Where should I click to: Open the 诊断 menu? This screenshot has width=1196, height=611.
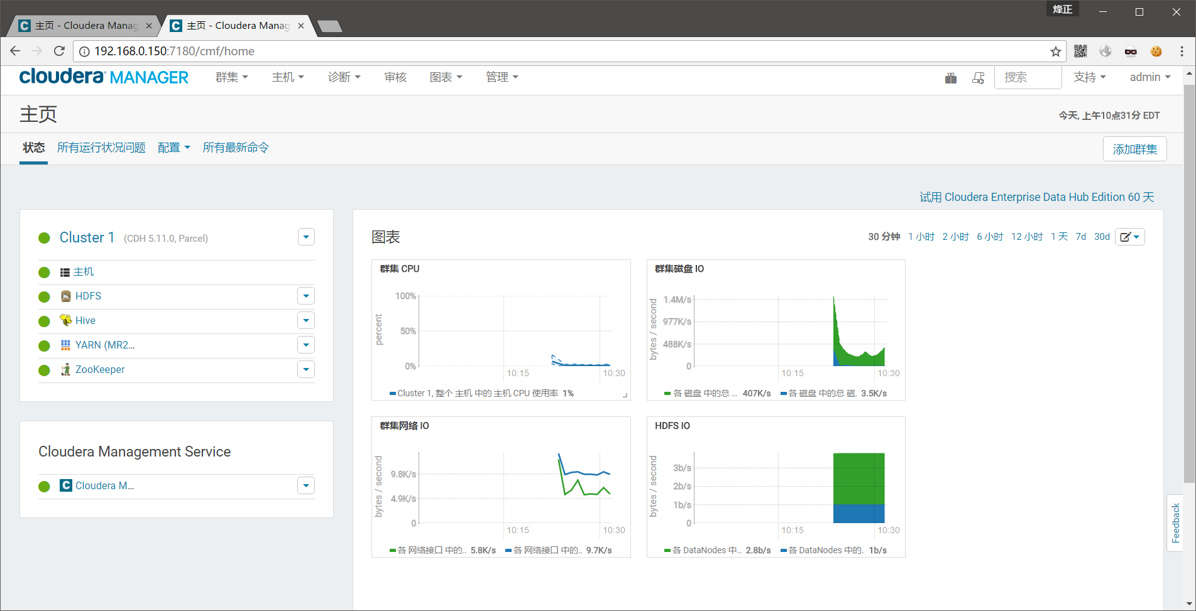click(x=344, y=77)
